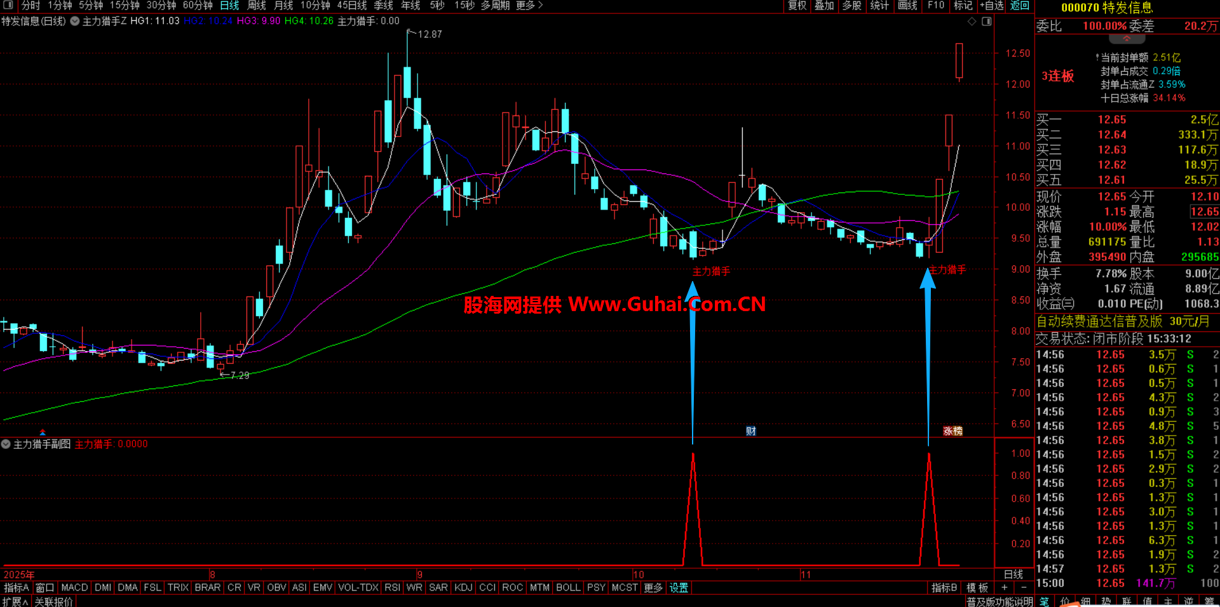Image resolution: width=1220 pixels, height=607 pixels.
Task: Switch indicator to DMI
Action: pos(103,588)
